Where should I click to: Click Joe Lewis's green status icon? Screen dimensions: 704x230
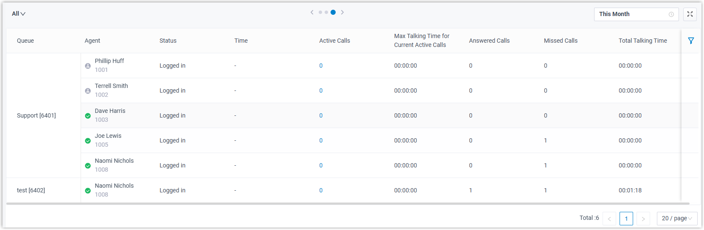pos(88,141)
